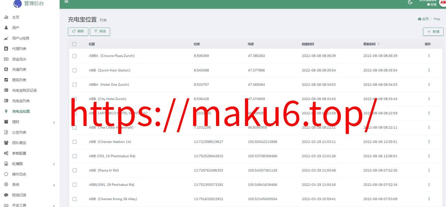The image size is (446, 207).
Task: Expand the 理财 sidebar submenu
Action: (54, 122)
